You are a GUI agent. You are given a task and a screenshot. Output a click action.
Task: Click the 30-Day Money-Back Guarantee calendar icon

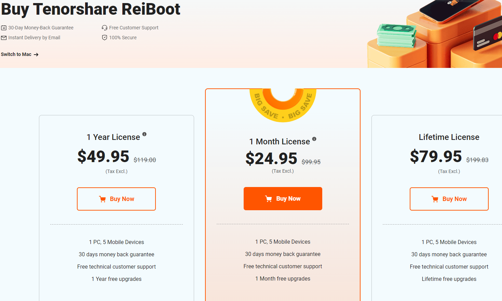[4, 28]
